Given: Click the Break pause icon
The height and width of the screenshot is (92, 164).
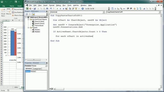Looking at the screenshot, I should click(60, 9).
